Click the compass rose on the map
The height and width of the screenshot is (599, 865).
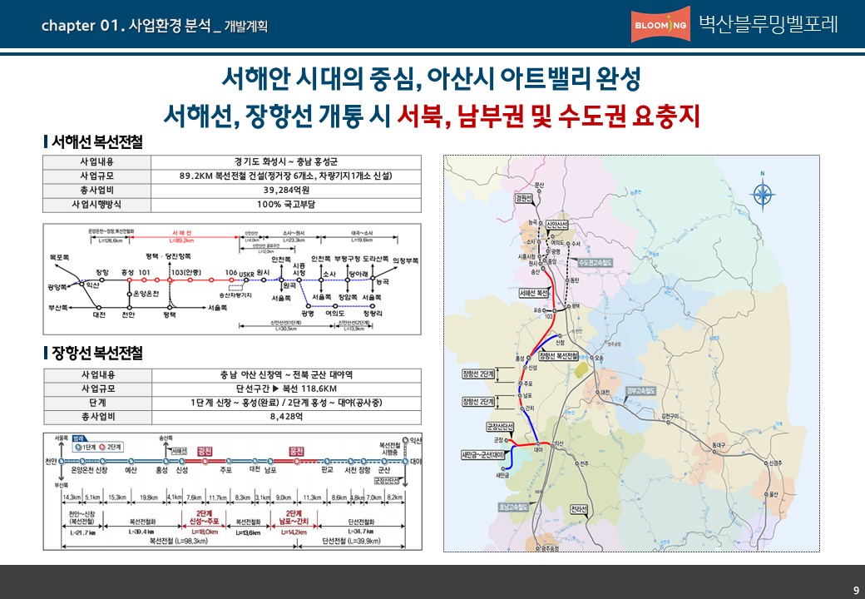(763, 193)
